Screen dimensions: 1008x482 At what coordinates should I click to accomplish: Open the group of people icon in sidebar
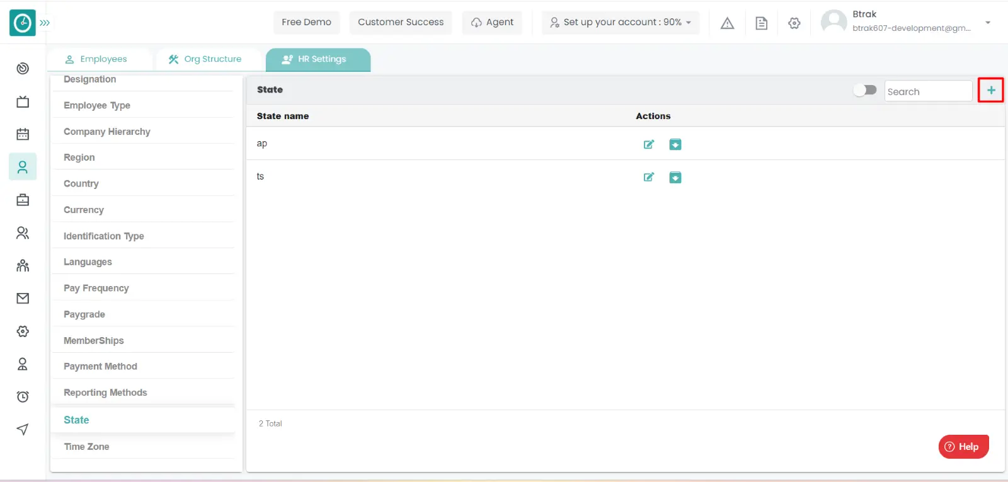[23, 265]
